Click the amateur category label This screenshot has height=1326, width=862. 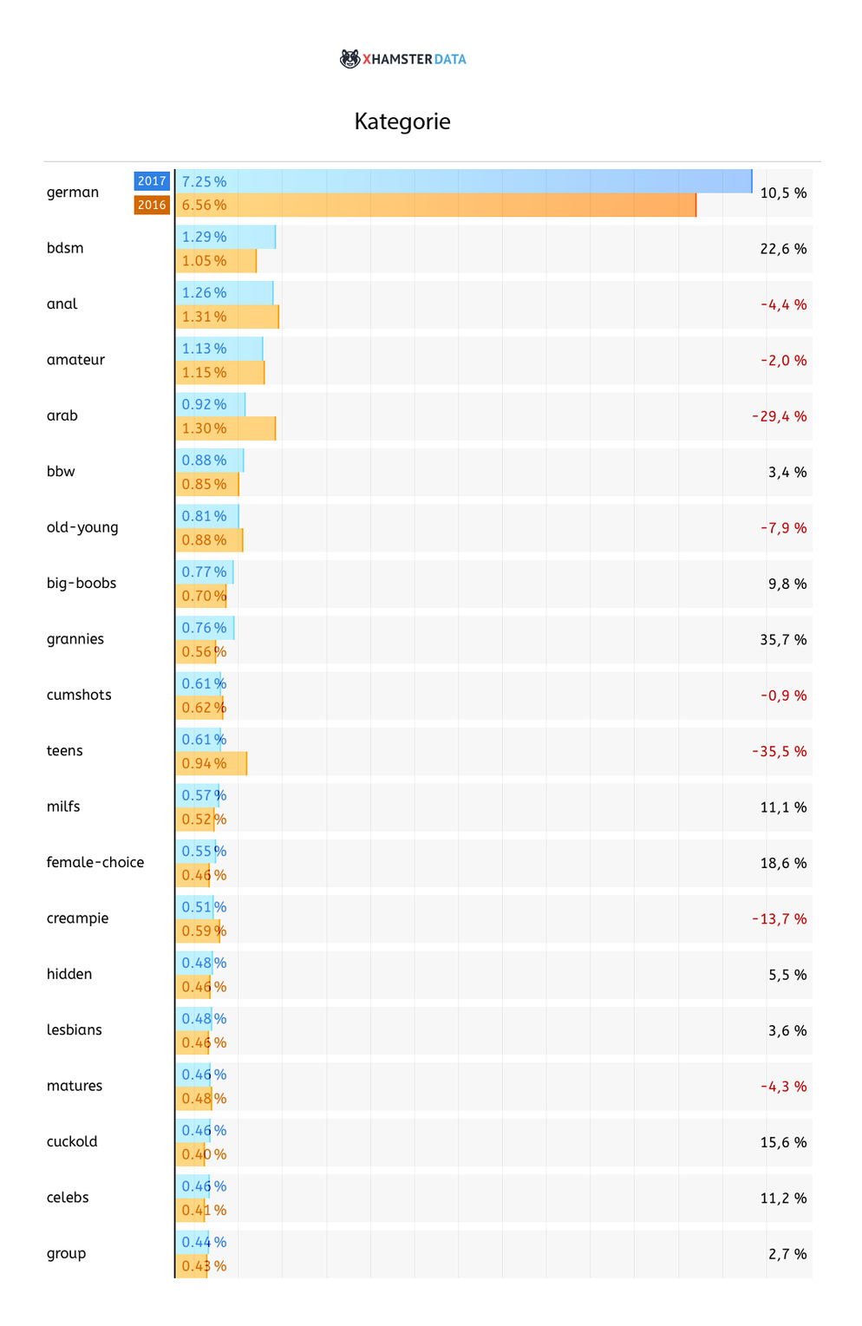(x=75, y=360)
